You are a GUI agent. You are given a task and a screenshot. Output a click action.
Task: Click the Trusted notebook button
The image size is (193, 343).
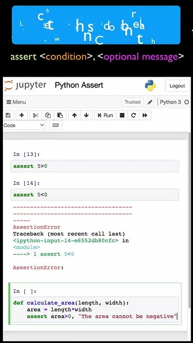132,102
